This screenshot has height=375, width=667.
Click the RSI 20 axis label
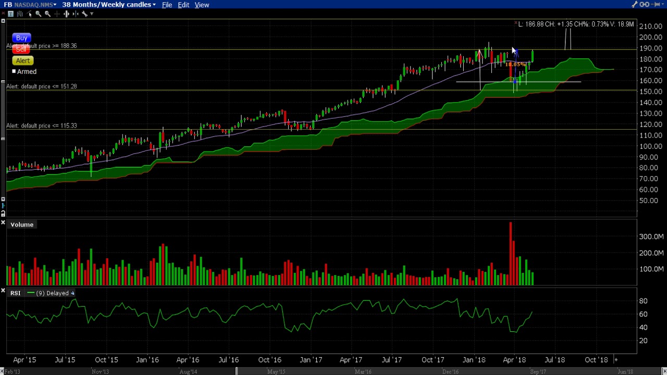tap(644, 341)
